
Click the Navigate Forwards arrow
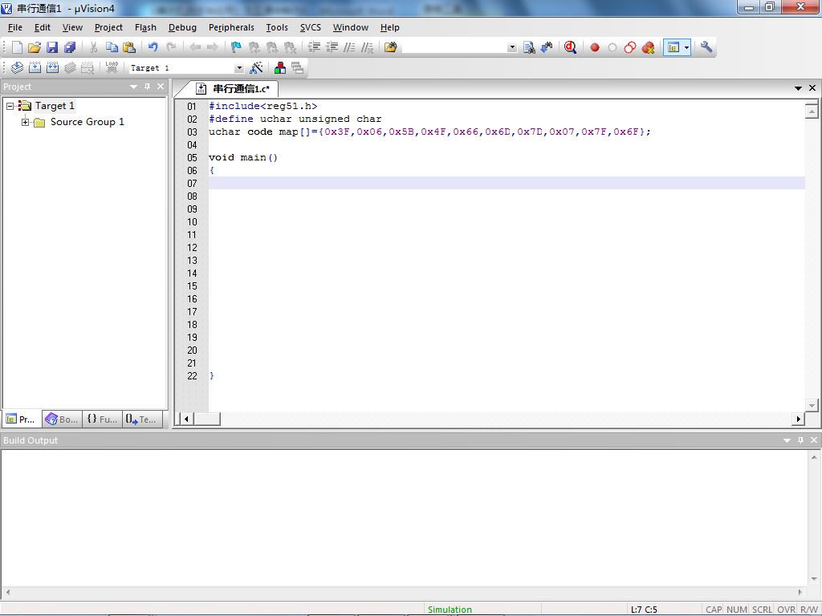[x=212, y=47]
